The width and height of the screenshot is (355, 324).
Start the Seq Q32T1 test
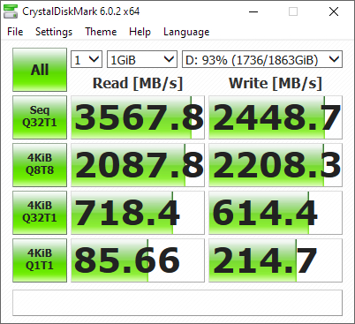tap(40, 117)
